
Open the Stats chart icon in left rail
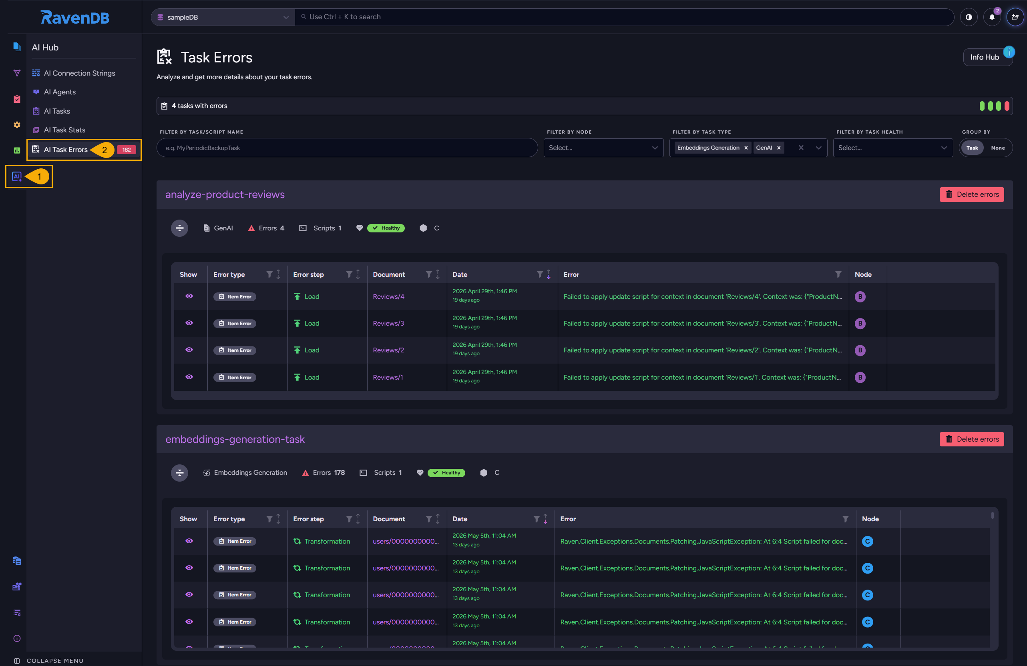17,150
